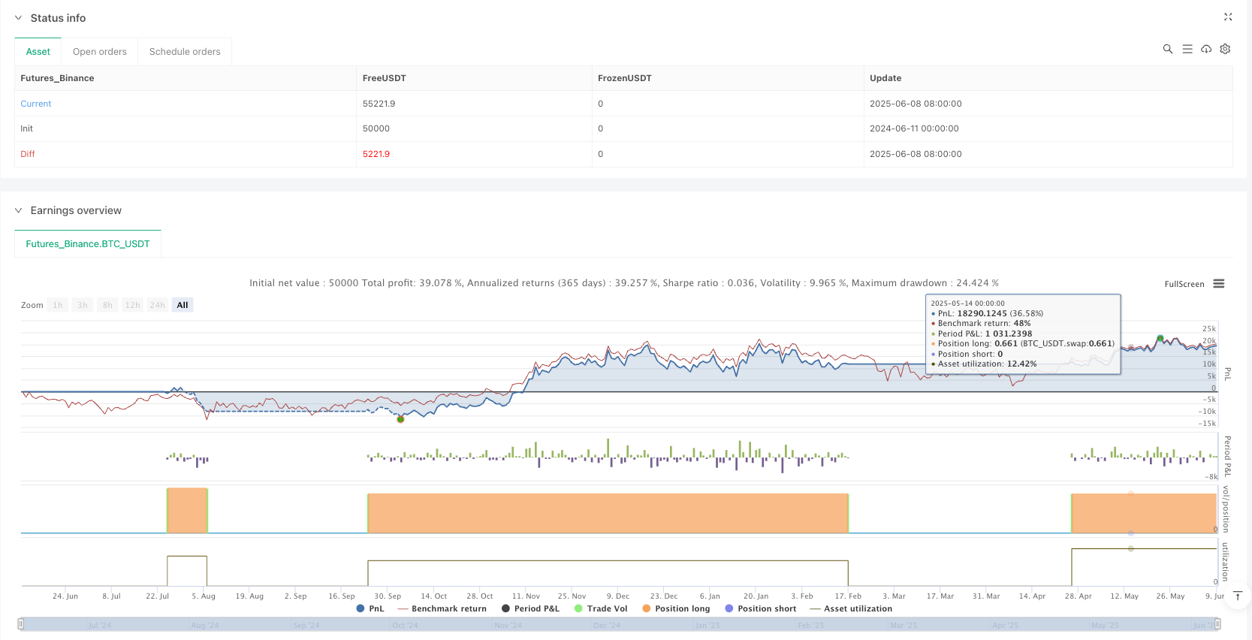Screen dimensions: 1252x640
Task: Toggle the Trade Vol legend item
Action: pos(600,608)
